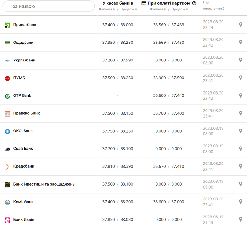Sort by card payment Купівля column
Image resolution: width=247 pixels, height=225 pixels.
coord(158,9)
